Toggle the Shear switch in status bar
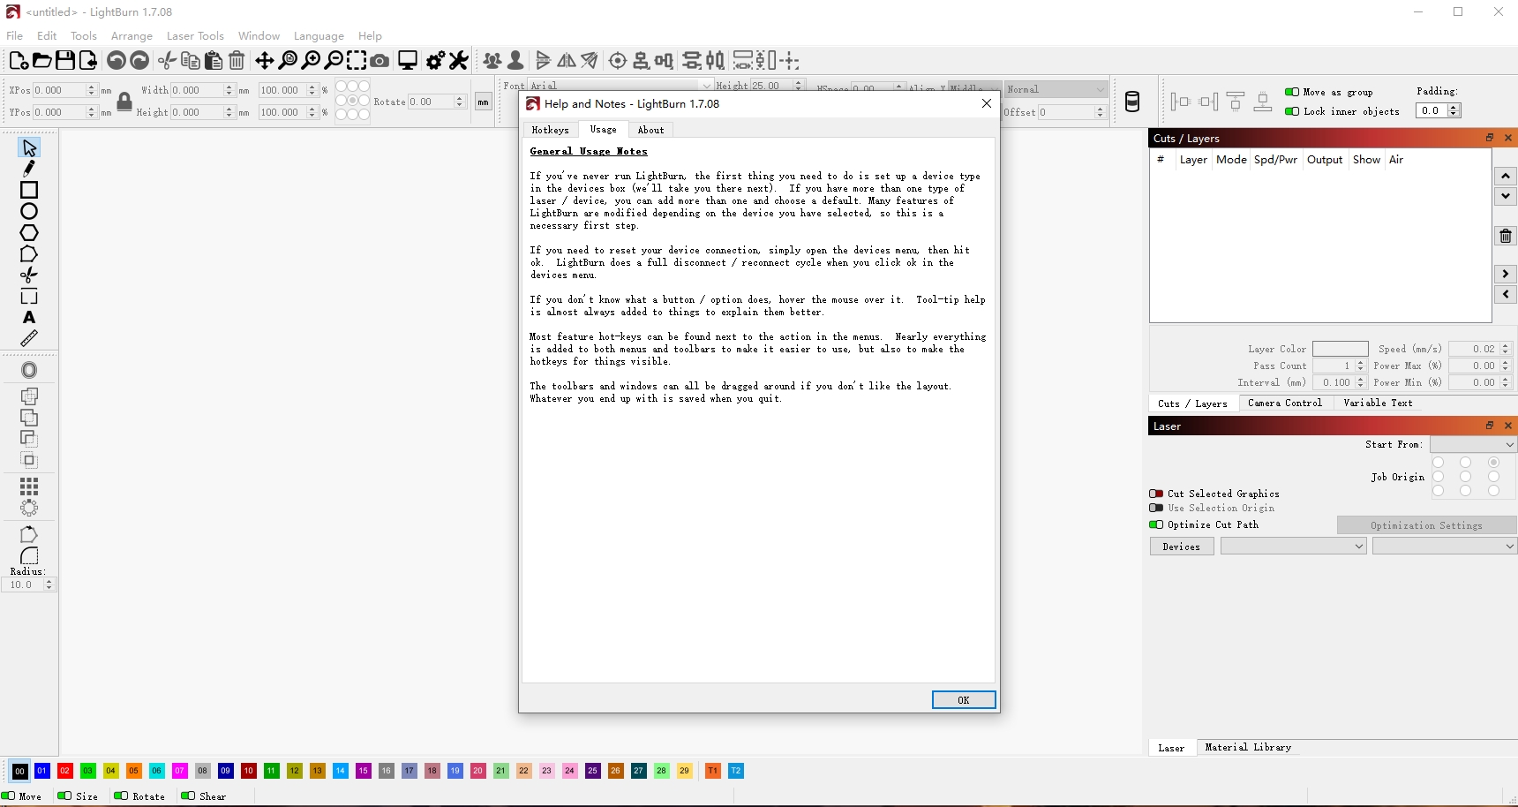Viewport: 1518px width, 807px height. pos(188,796)
